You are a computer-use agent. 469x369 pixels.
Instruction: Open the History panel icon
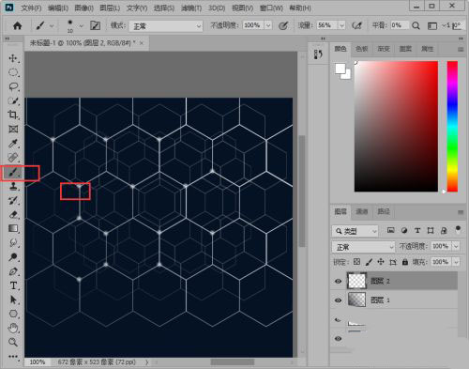(318, 54)
